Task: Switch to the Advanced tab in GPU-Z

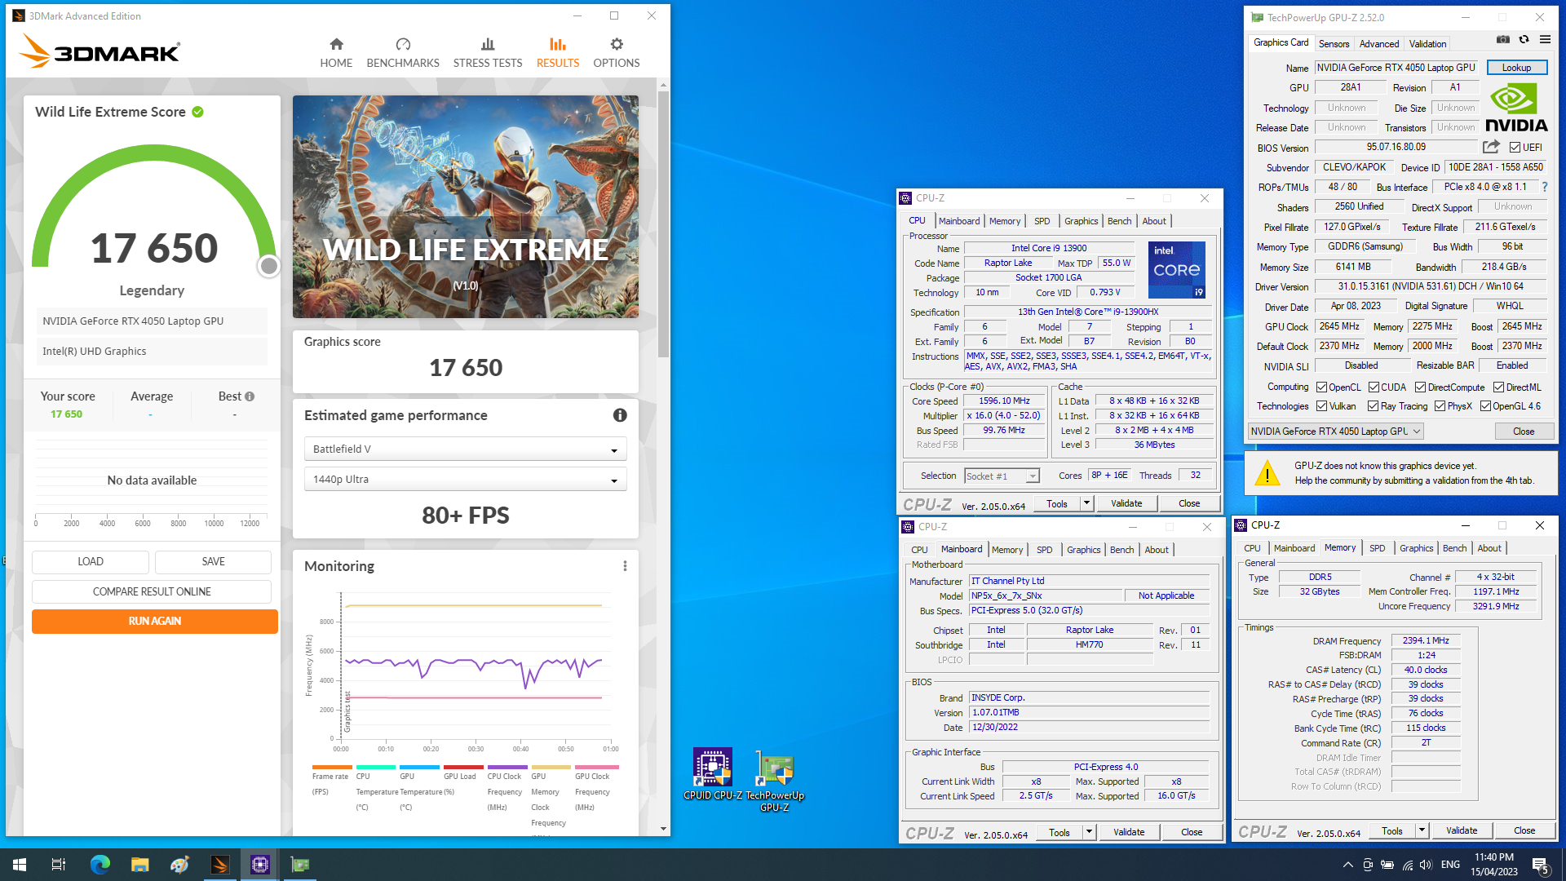Action: [1379, 44]
